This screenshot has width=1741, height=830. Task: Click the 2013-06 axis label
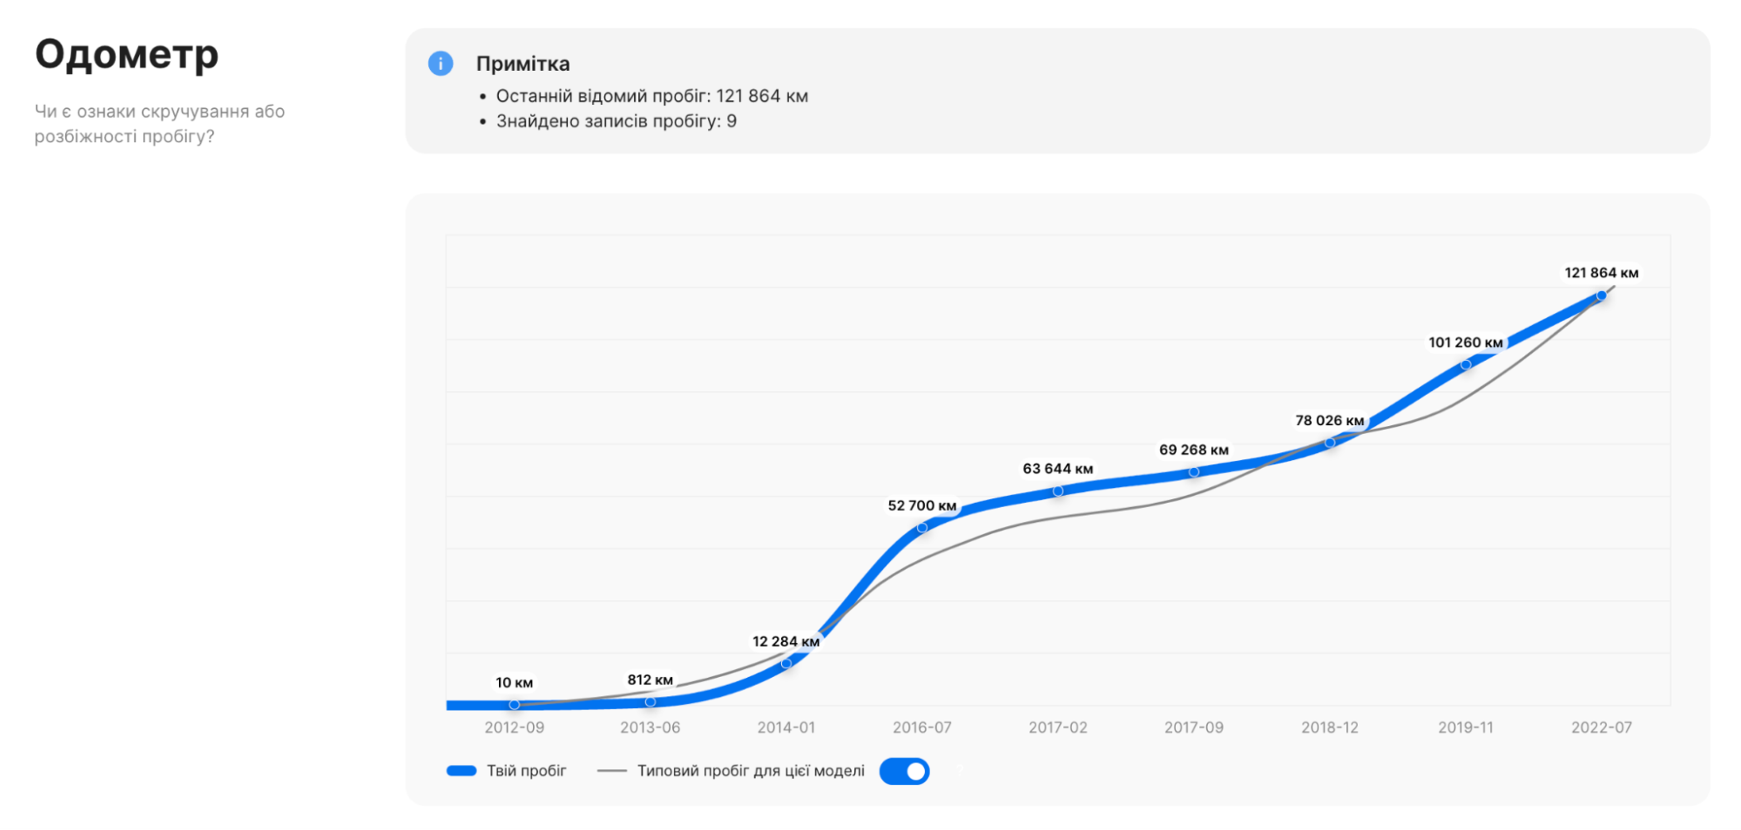[x=650, y=728]
